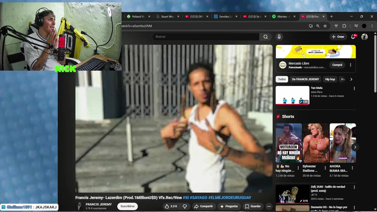Open options for Zell, DUKI video
This screenshot has height=212, width=377.
(x=354, y=187)
